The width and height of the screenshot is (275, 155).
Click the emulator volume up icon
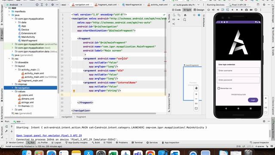pos(213,10)
